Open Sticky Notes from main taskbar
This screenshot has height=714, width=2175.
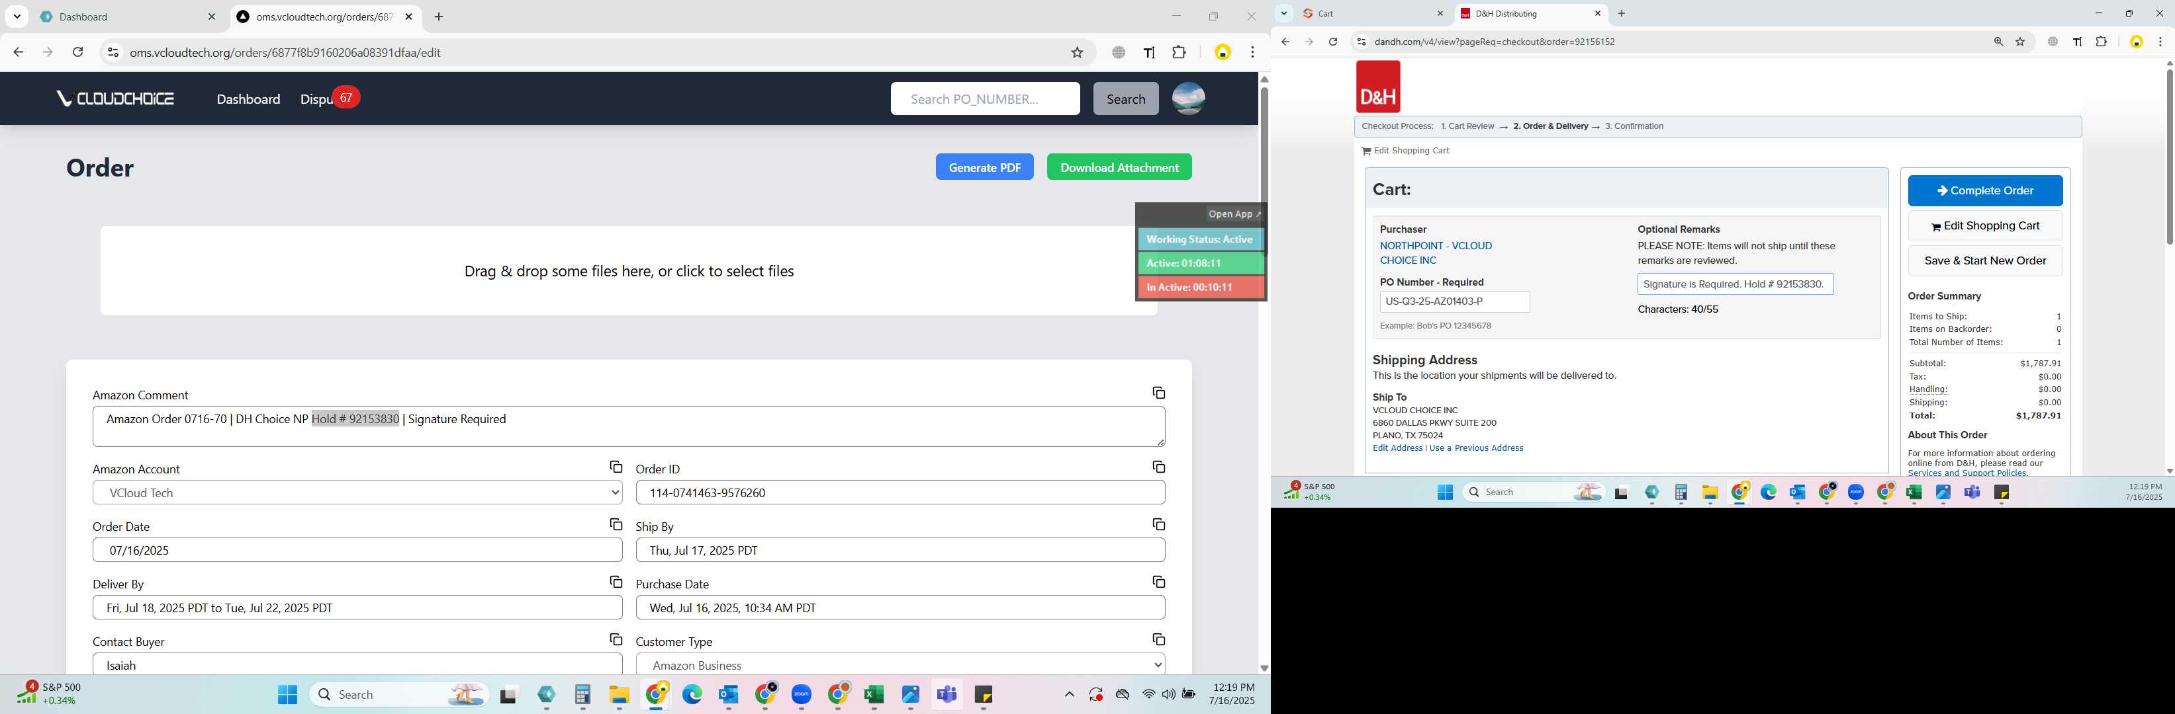coord(984,695)
